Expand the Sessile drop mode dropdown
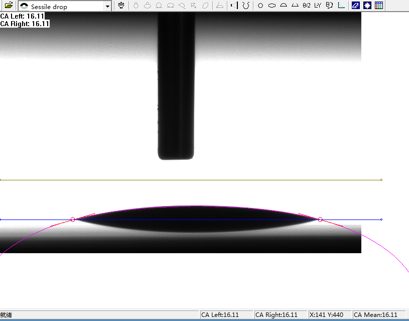The height and width of the screenshot is (321, 409). pyautogui.click(x=107, y=7)
